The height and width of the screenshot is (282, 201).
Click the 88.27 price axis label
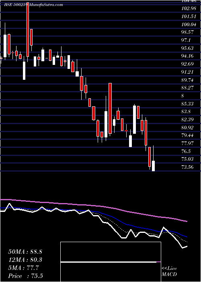[187, 87]
